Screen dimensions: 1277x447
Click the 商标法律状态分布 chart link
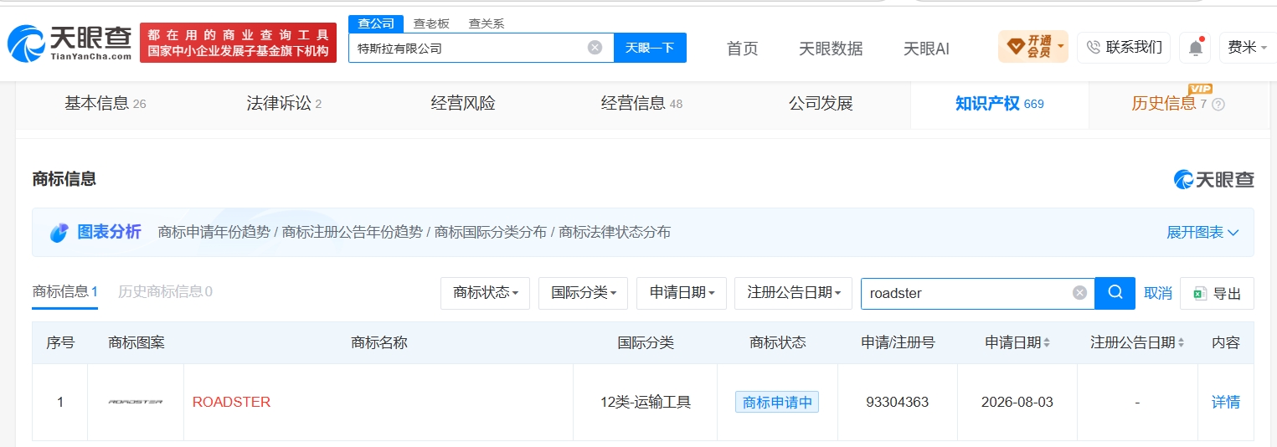(x=615, y=233)
